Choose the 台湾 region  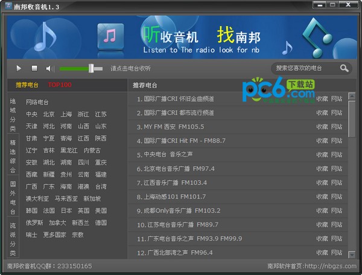click(101, 186)
